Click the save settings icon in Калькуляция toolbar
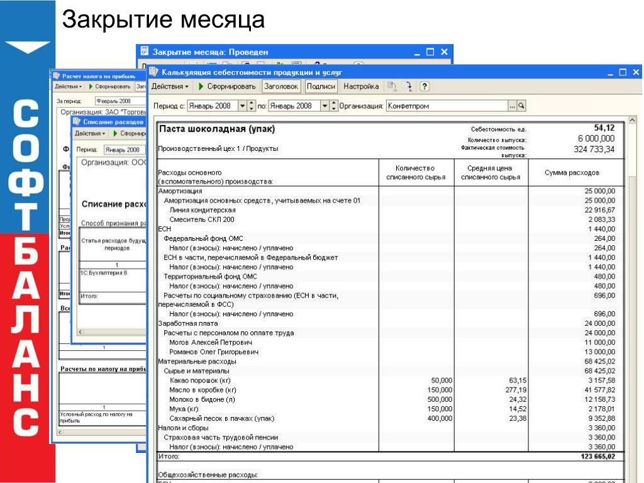The width and height of the screenshot is (644, 483). coord(408,86)
